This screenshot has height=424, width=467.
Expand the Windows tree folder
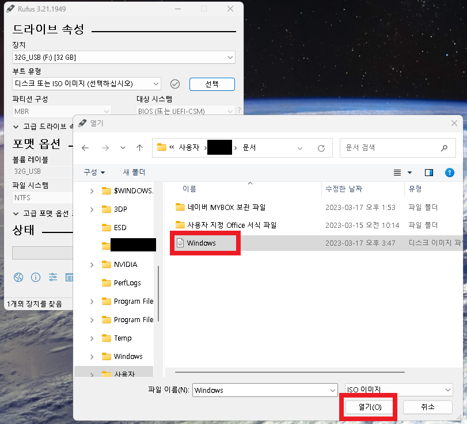pyautogui.click(x=92, y=357)
